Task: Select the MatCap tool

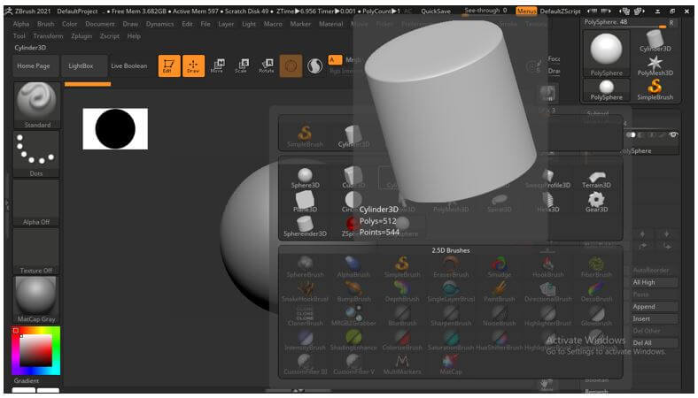Action: [x=451, y=364]
